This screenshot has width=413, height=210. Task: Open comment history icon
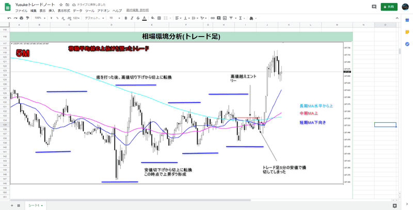pos(374,7)
